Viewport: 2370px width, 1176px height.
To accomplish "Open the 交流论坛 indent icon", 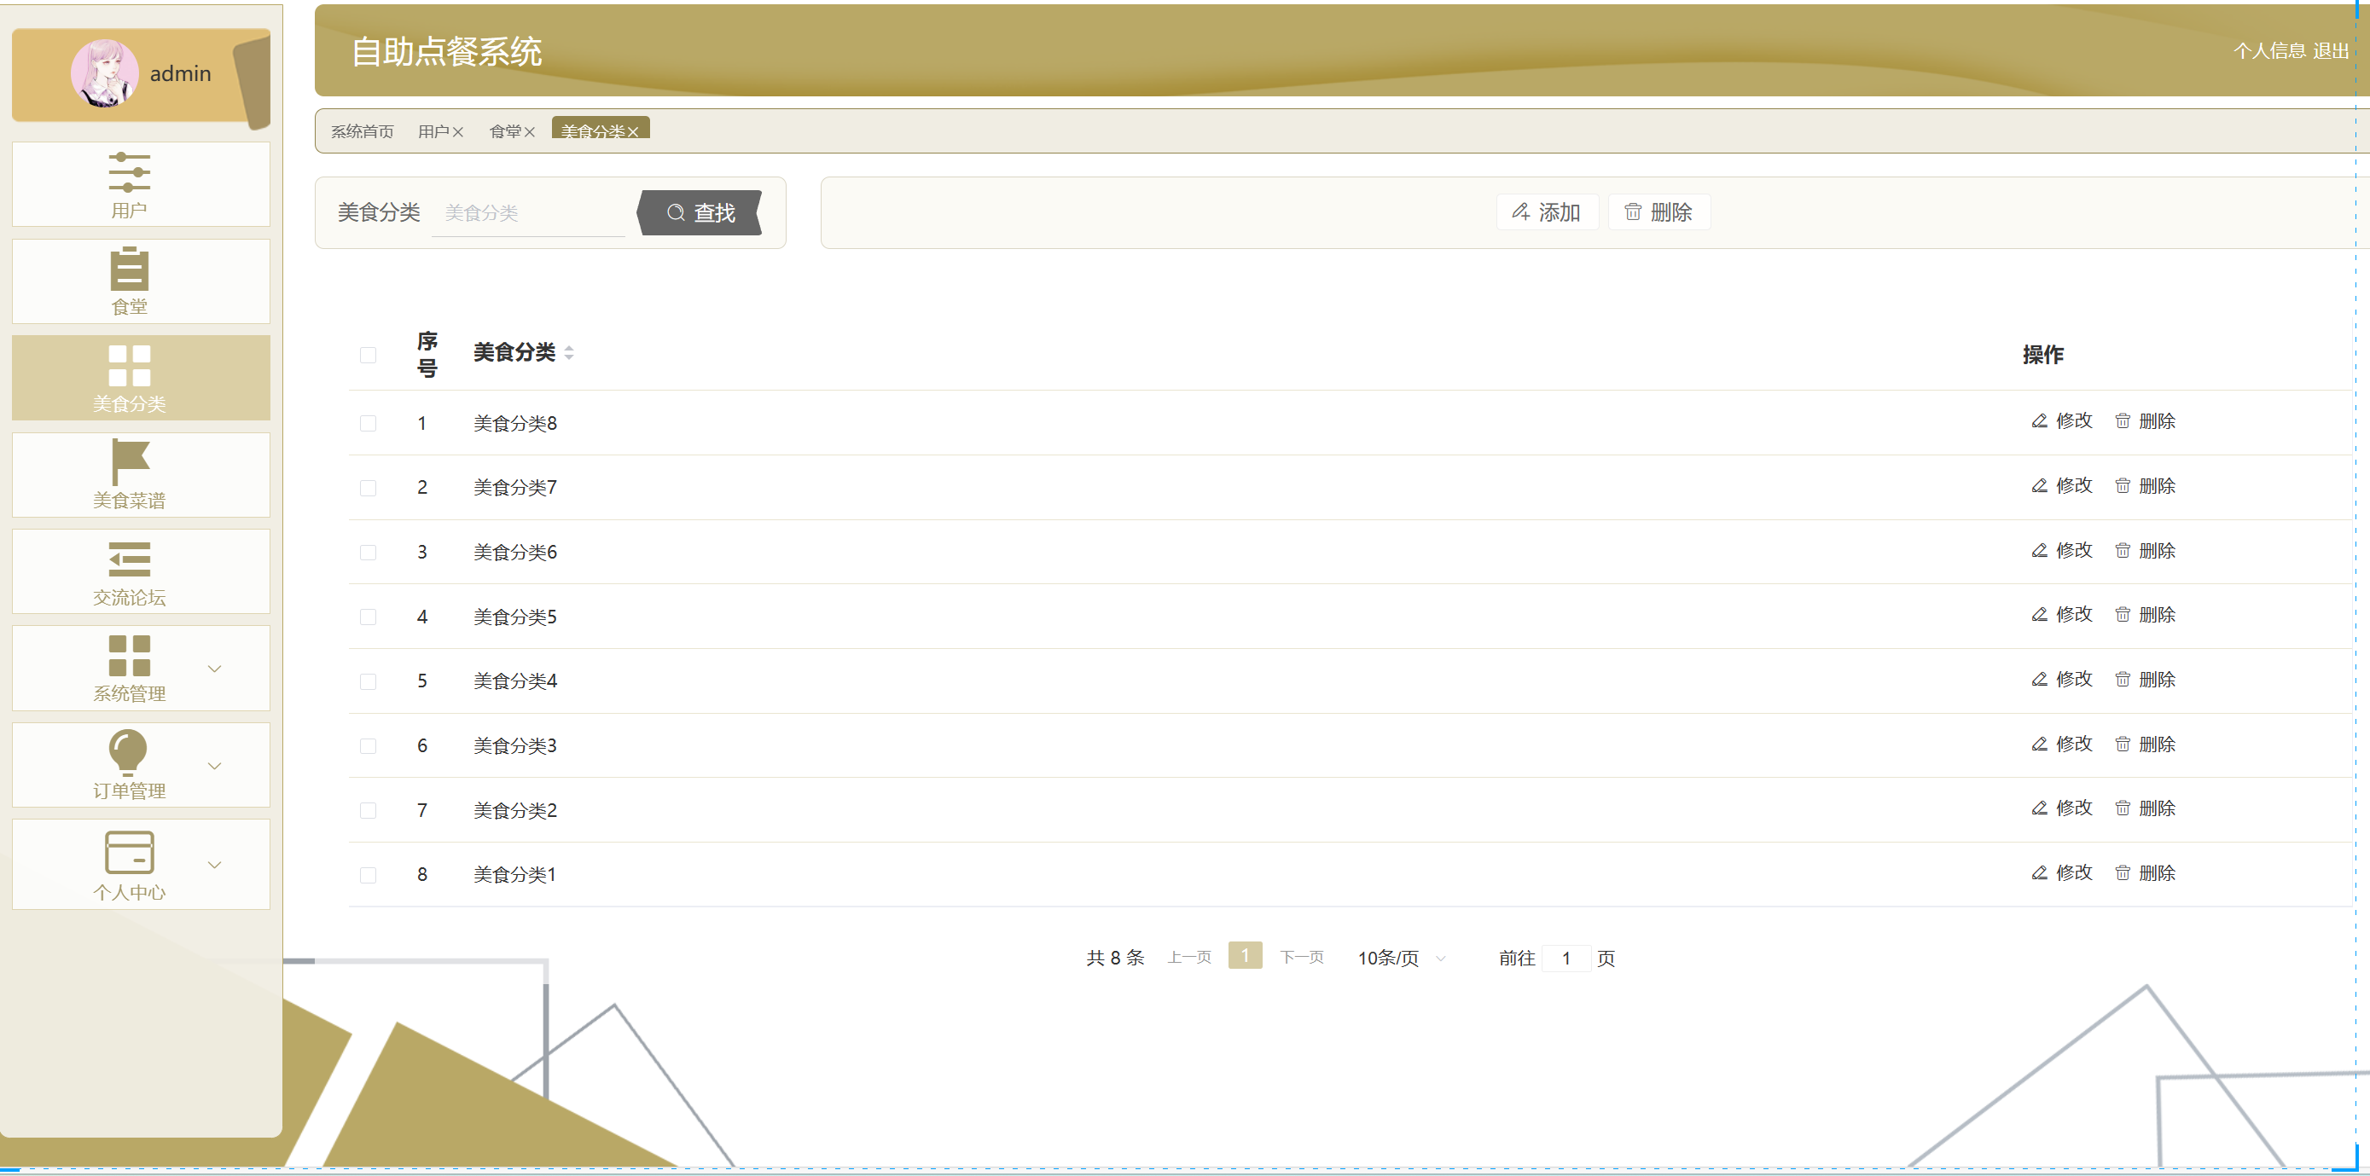I will (x=129, y=559).
